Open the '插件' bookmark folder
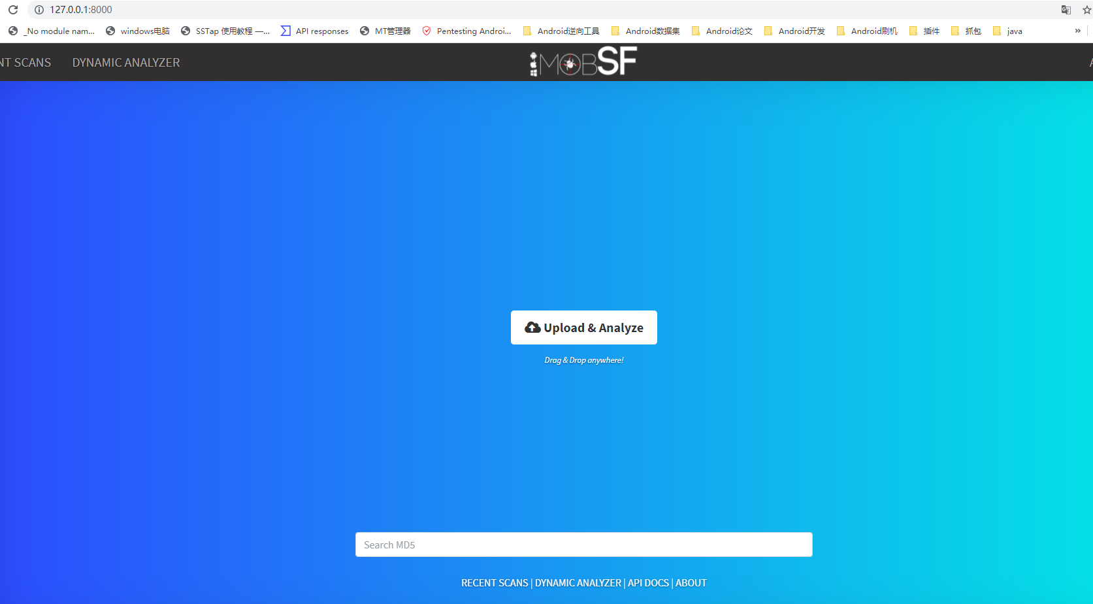Screen dimensions: 1093x604 point(924,31)
